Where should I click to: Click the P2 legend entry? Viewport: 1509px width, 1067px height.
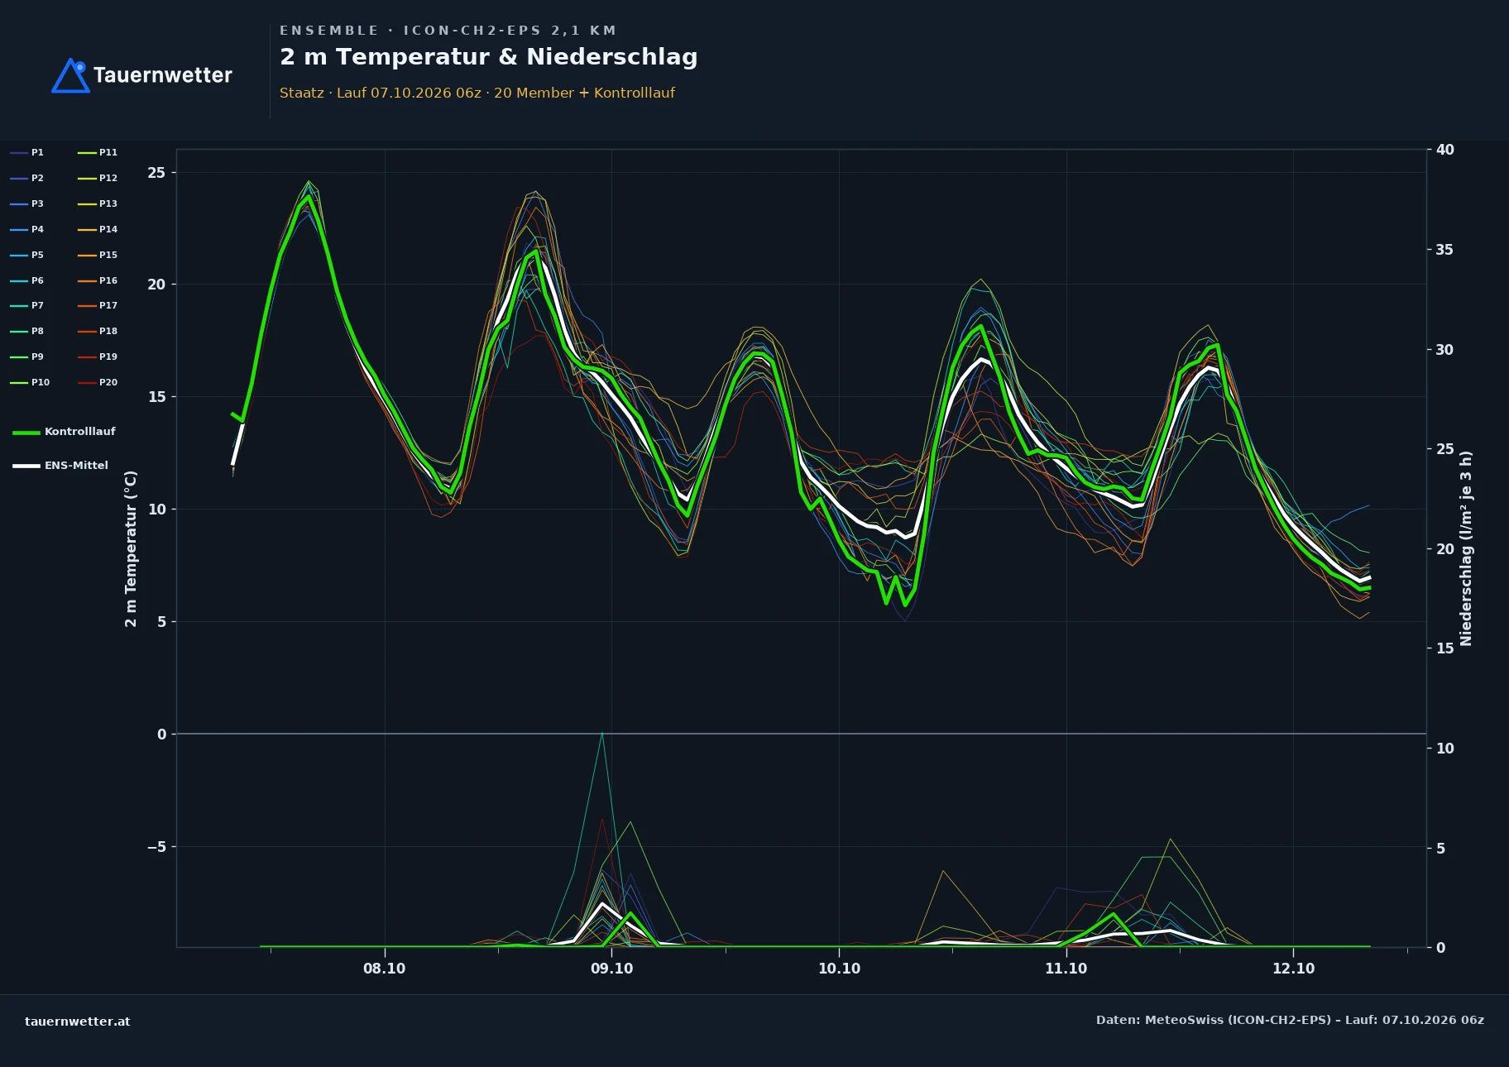coord(27,178)
